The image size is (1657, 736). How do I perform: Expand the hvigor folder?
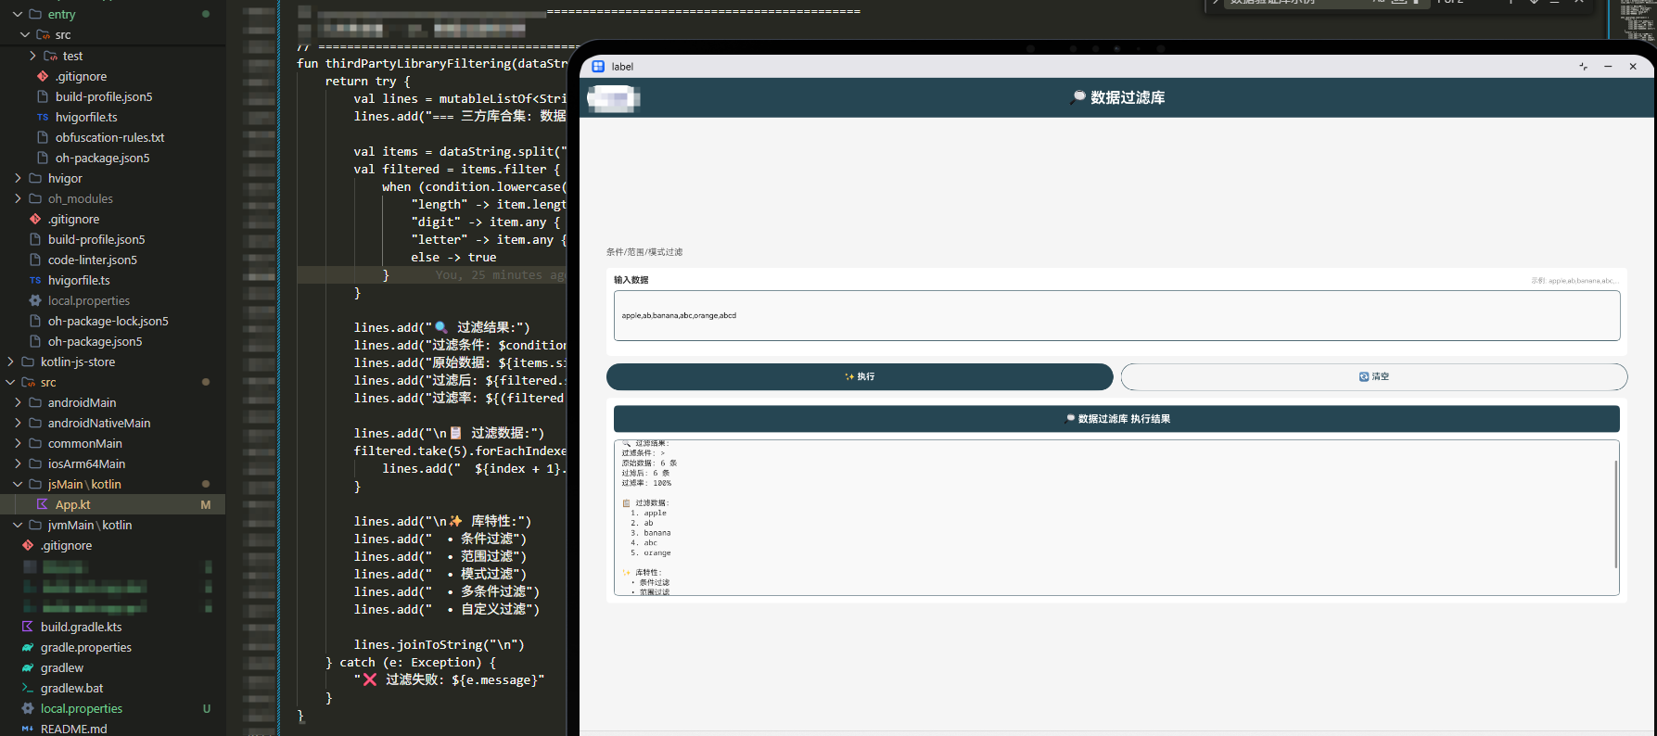[x=18, y=178]
